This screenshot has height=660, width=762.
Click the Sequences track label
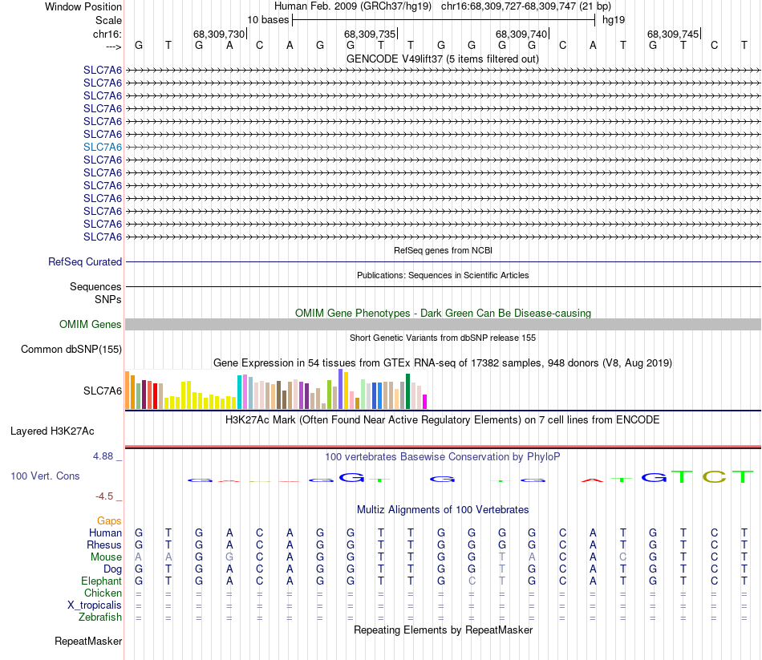tap(95, 286)
